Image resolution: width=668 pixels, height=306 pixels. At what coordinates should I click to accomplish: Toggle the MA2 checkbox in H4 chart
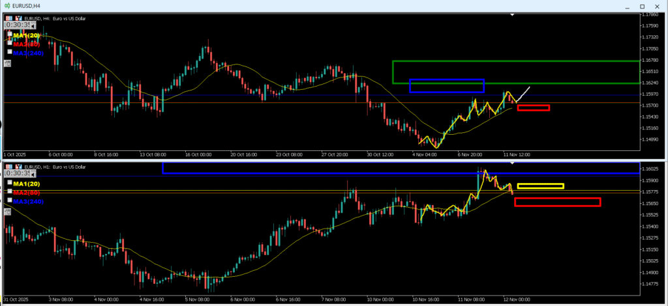(9, 44)
